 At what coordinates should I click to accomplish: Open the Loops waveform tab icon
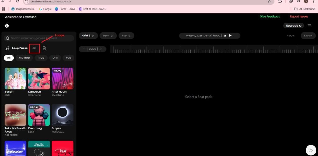pos(34,48)
